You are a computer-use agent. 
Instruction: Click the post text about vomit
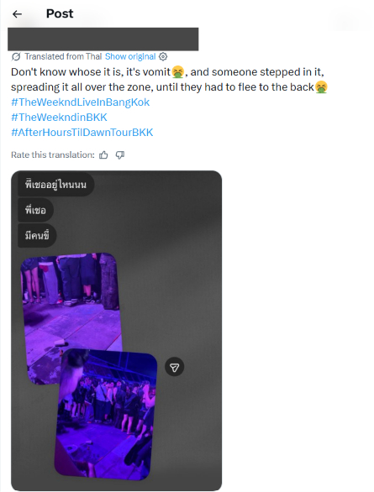(169, 80)
